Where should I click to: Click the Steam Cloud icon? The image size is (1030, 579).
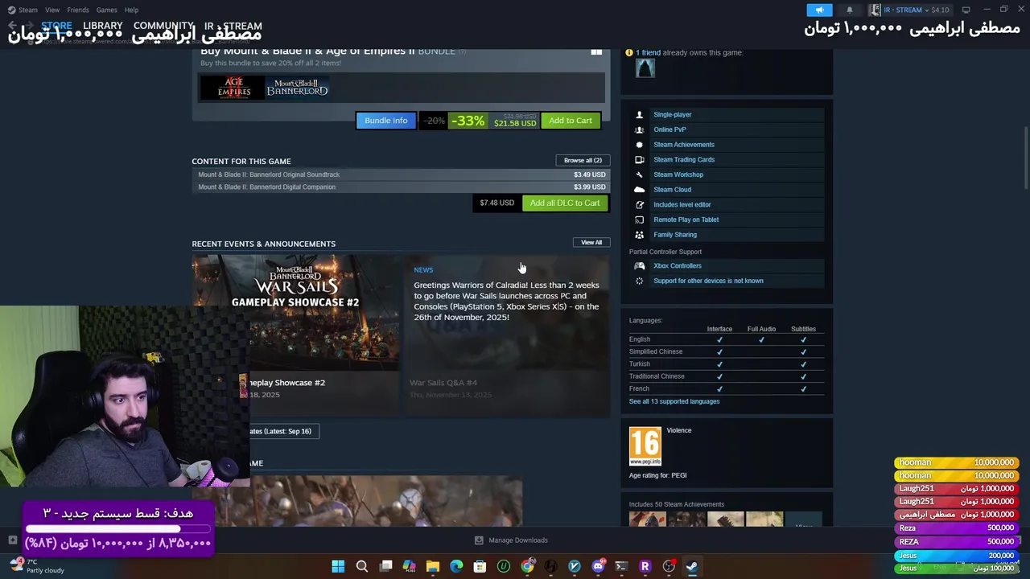[x=639, y=190]
